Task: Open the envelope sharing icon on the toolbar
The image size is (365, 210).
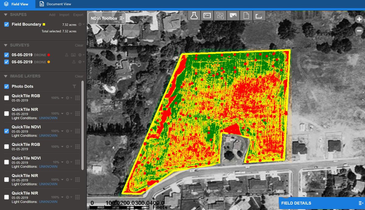Action: pos(233,16)
